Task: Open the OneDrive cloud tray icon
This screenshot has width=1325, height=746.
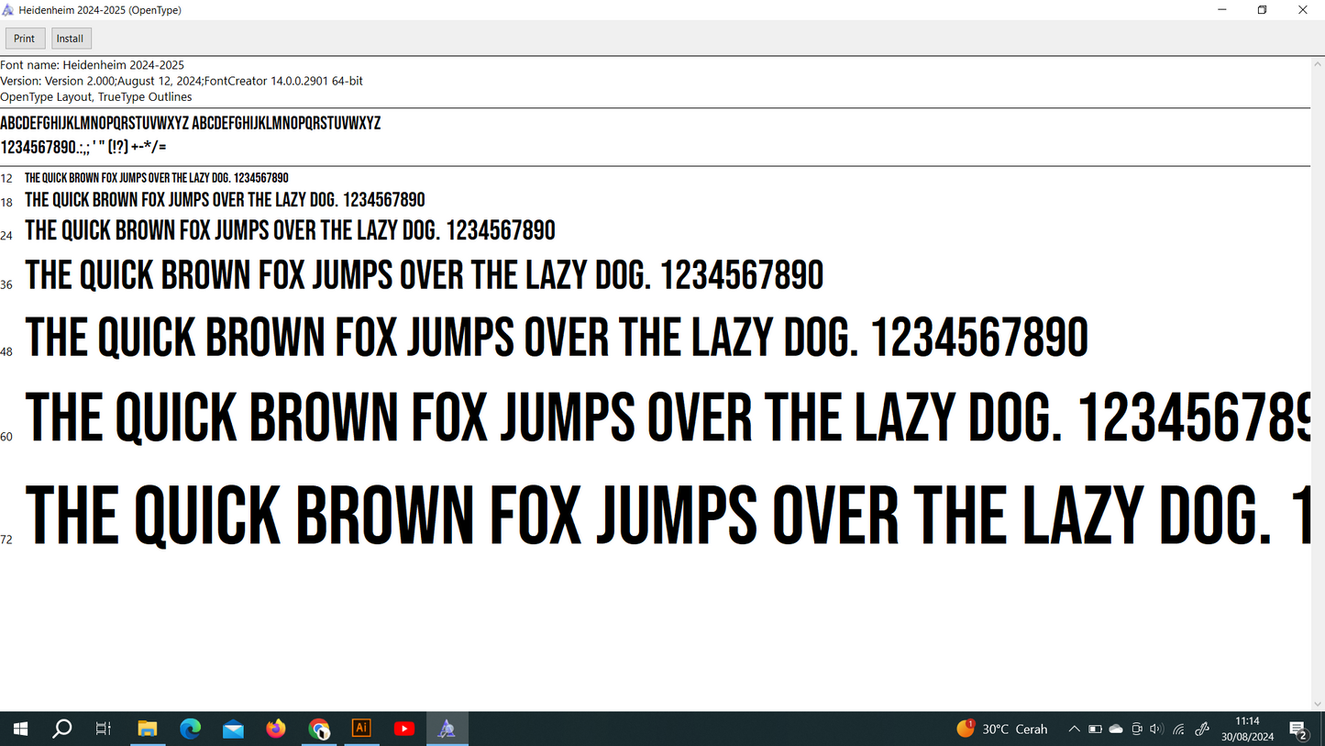Action: pos(1116,729)
